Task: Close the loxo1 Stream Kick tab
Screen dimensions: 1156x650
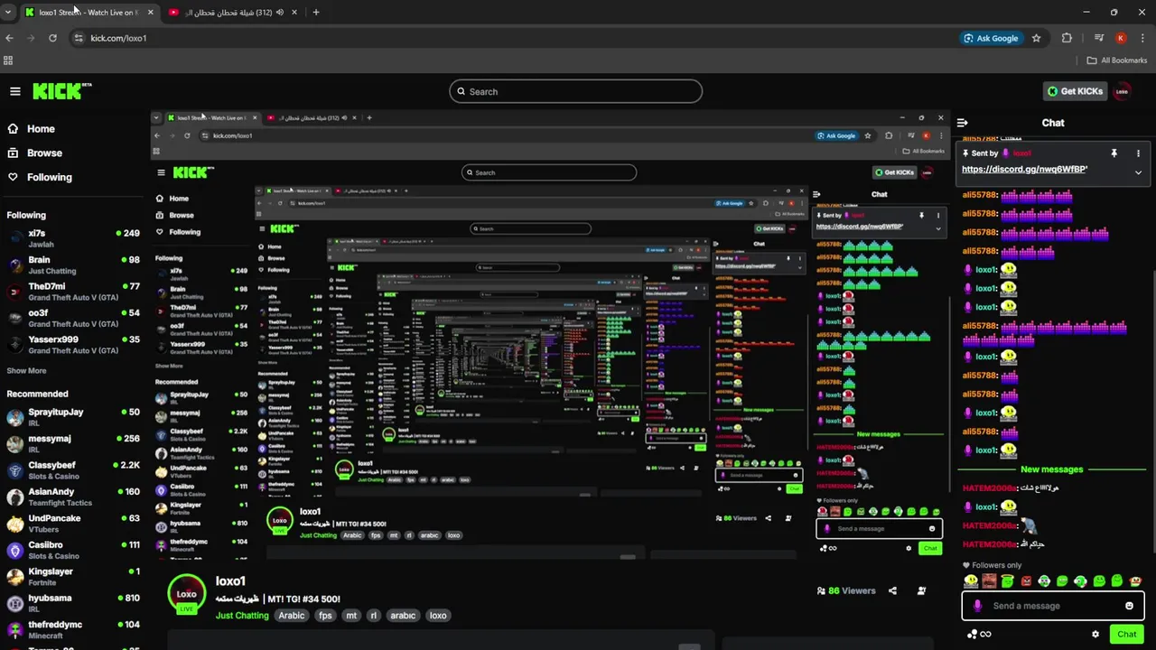Action: [x=150, y=13]
